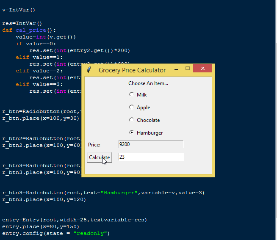Screen dimensions: 277x240
Task: Pick the Chocolate radio button
Action: (x=132, y=120)
